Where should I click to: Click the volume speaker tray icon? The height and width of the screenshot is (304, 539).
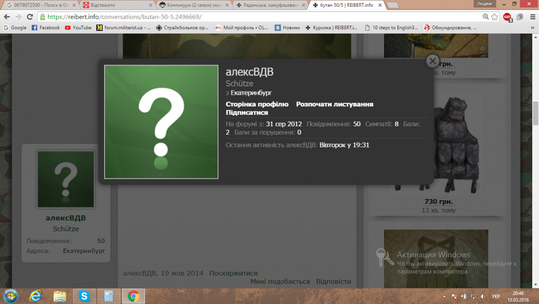pos(482,296)
